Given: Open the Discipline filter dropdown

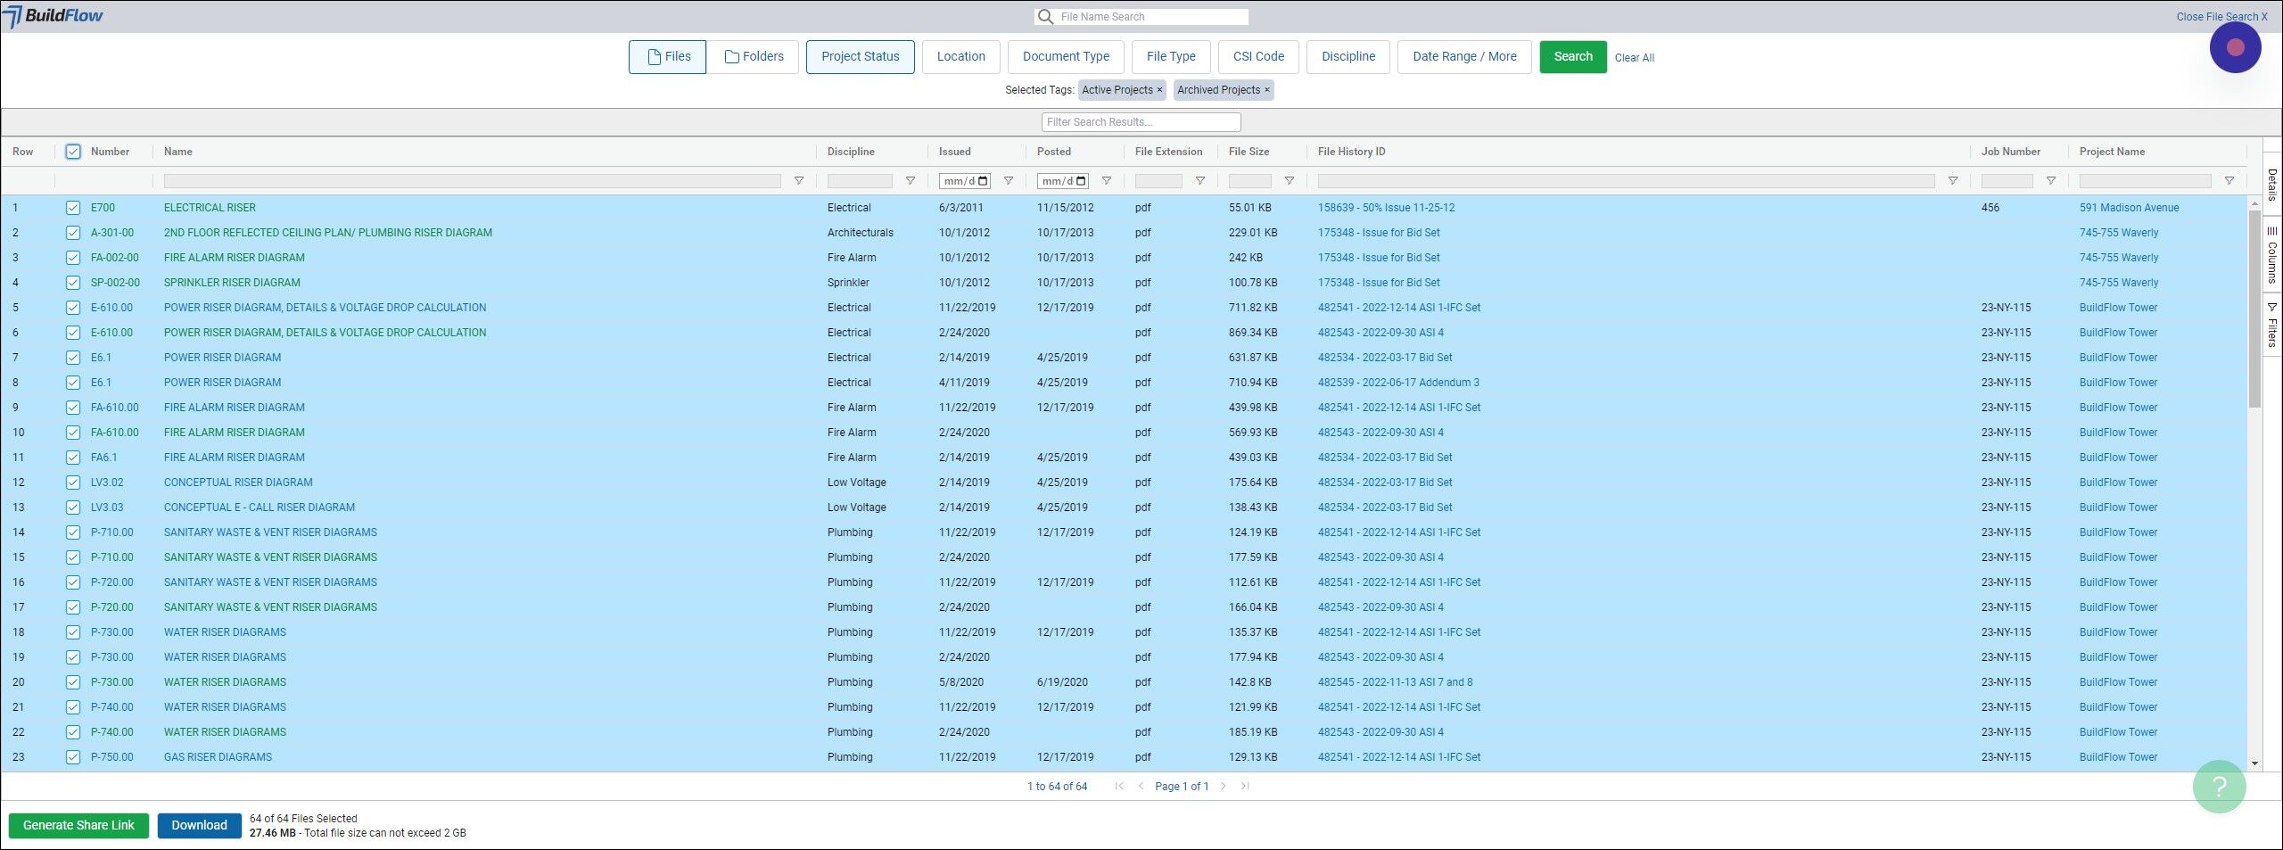Looking at the screenshot, I should coord(1348,57).
